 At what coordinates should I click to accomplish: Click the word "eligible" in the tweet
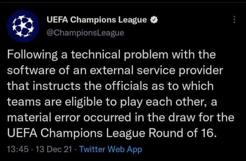(85, 102)
